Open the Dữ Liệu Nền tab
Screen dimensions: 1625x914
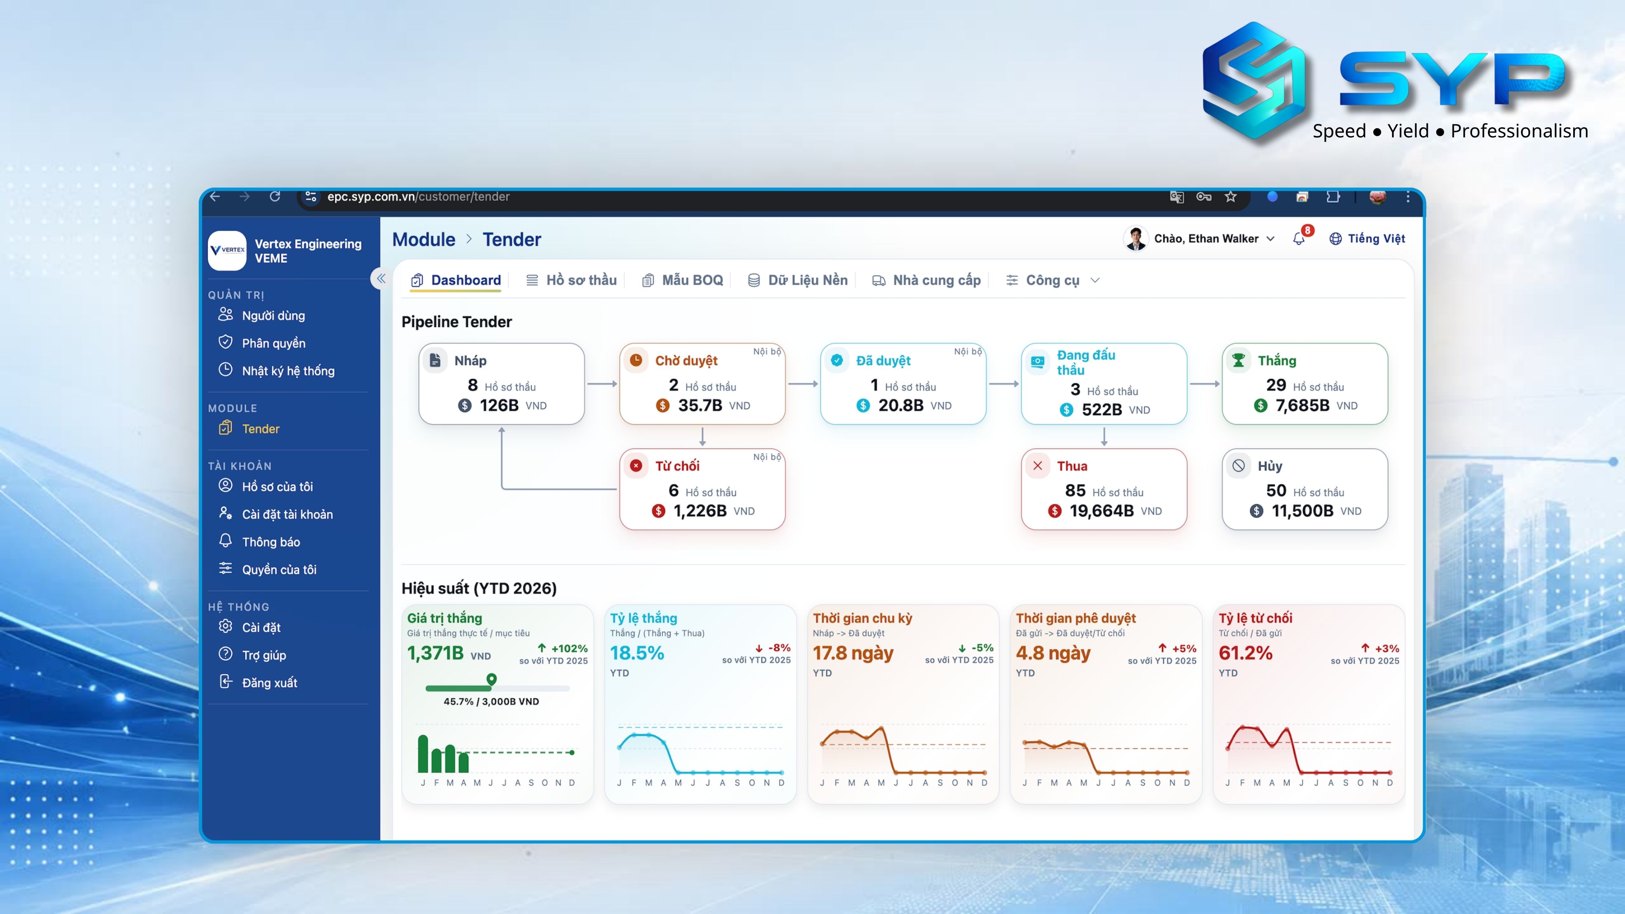(798, 280)
